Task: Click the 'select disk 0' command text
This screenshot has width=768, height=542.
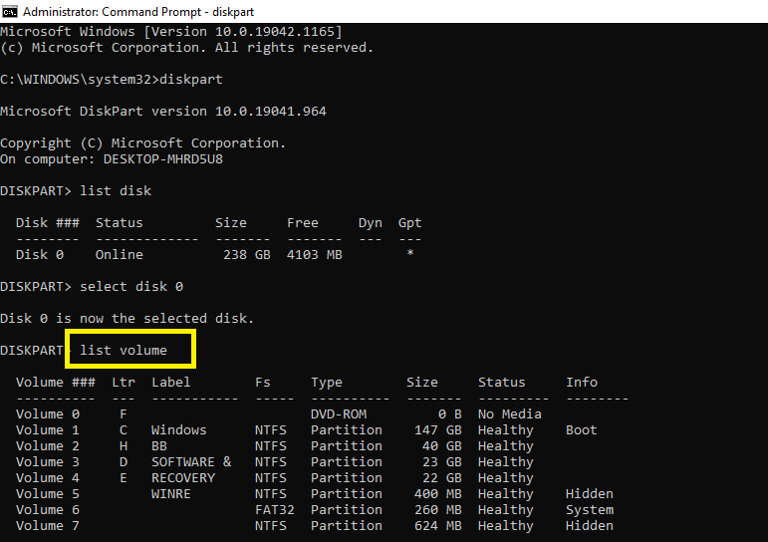Action: point(131,287)
